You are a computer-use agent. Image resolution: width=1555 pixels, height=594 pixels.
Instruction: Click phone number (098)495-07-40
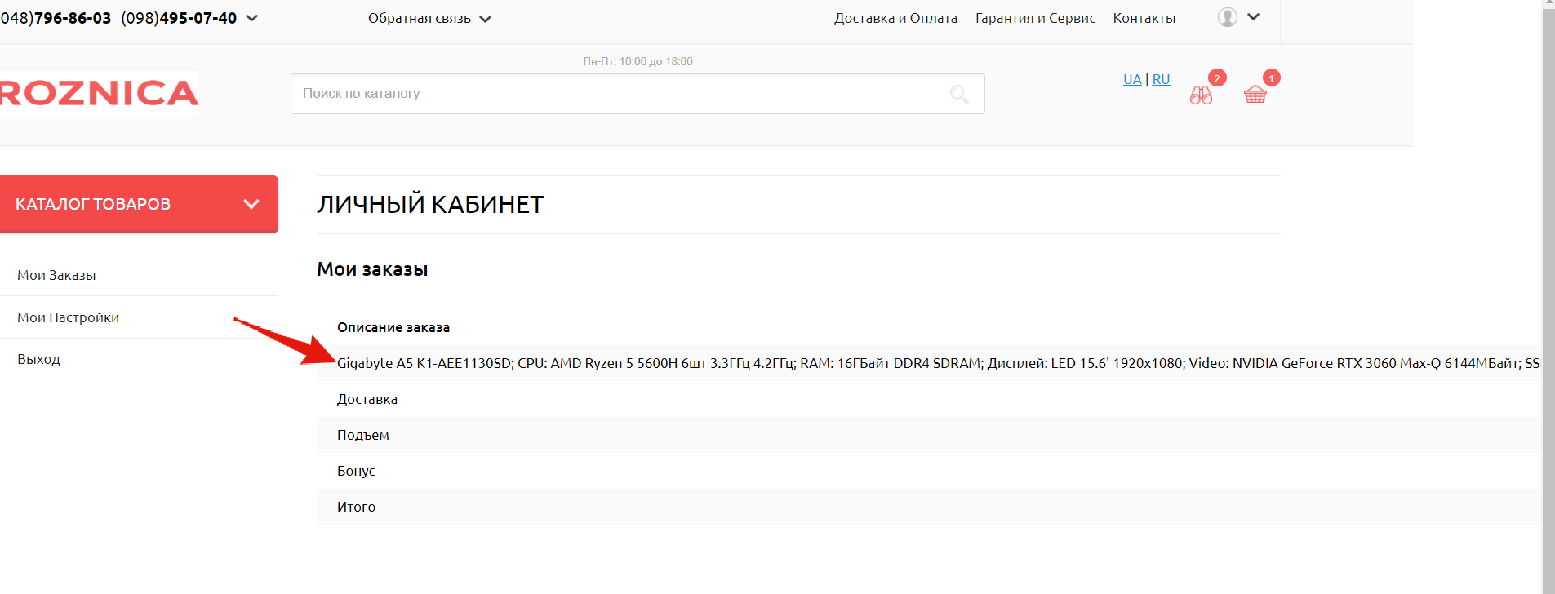179,18
